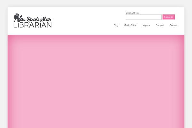192x128 pixels.
Task: Go to the Music Guide page
Action: point(130,25)
